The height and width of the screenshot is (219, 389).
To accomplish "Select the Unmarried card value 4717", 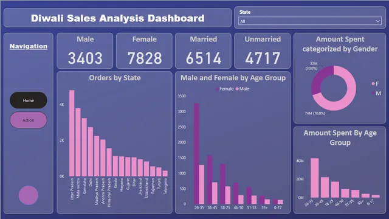I will click(x=263, y=58).
